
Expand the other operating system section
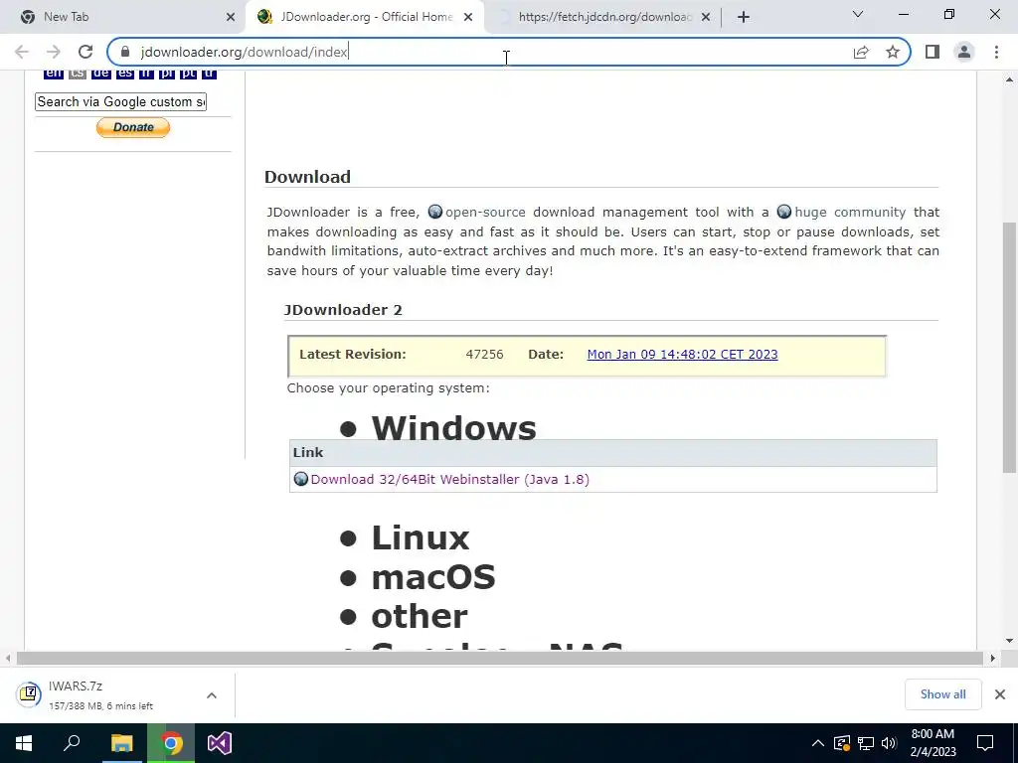419,616
